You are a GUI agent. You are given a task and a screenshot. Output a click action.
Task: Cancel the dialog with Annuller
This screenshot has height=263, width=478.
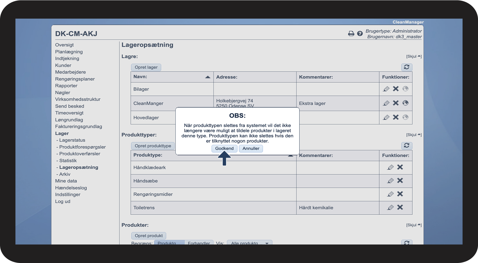(x=251, y=148)
